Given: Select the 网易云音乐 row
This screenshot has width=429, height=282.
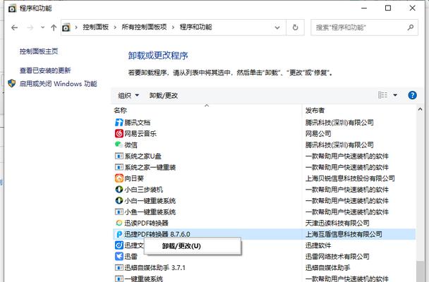Looking at the screenshot, I should [x=264, y=134].
